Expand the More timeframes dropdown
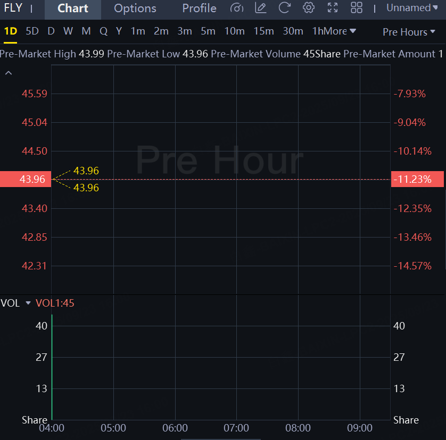This screenshot has width=446, height=440. point(341,31)
